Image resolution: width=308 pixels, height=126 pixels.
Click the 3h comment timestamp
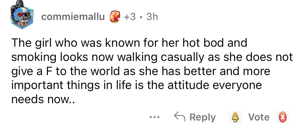152,17
